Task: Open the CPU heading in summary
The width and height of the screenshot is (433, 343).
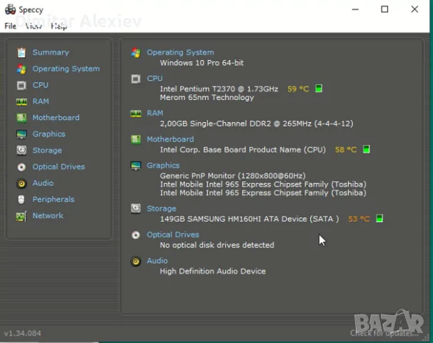Action: pos(154,79)
